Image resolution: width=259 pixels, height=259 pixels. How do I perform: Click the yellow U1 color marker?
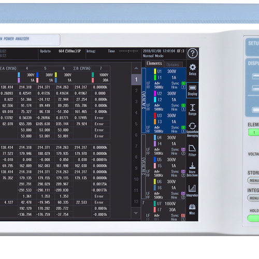(x=155, y=71)
